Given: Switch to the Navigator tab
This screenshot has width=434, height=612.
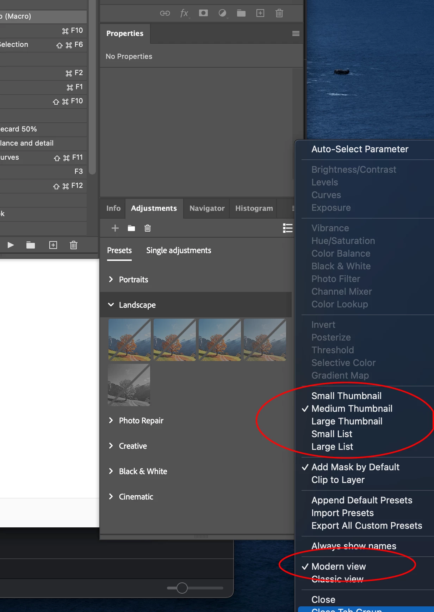Looking at the screenshot, I should coord(207,208).
